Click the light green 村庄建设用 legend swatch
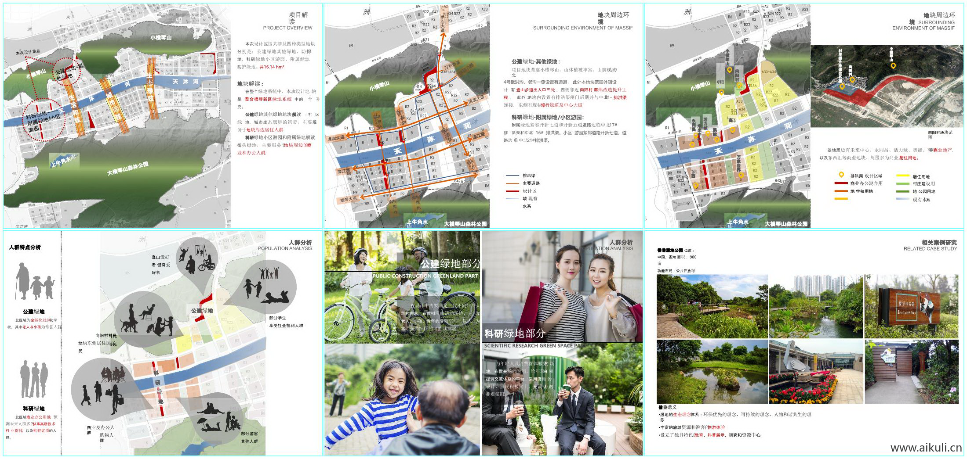Viewport: 967px width, 459px height. point(902,183)
